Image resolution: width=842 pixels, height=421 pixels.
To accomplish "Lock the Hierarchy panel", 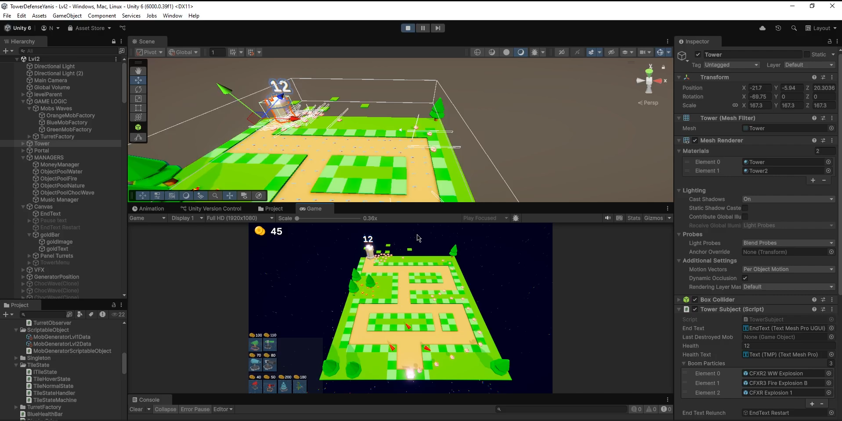I will coord(114,41).
